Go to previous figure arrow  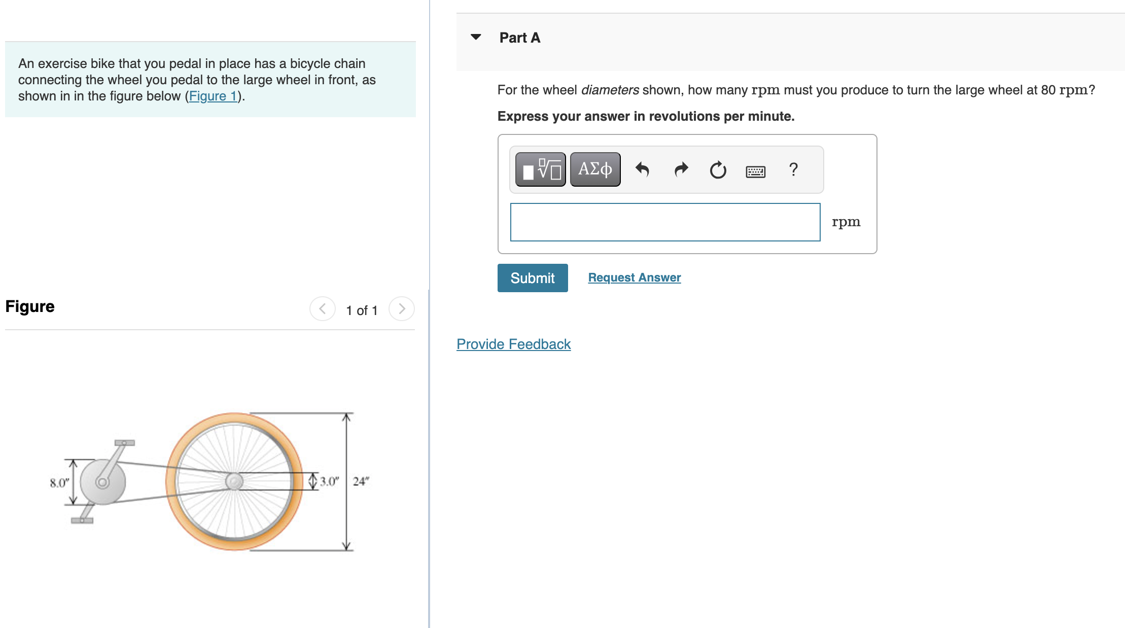[323, 309]
